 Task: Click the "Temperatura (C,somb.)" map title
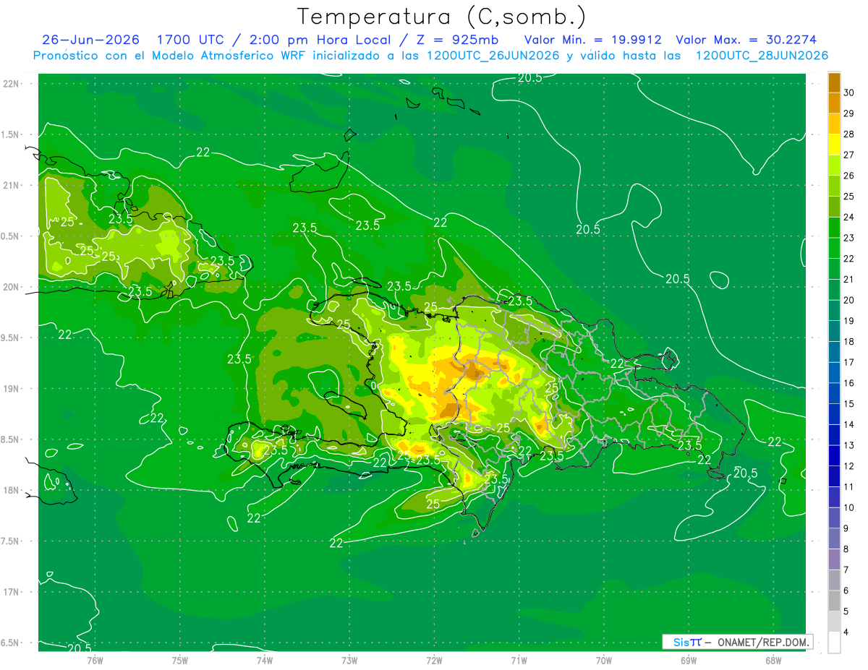[x=442, y=17]
